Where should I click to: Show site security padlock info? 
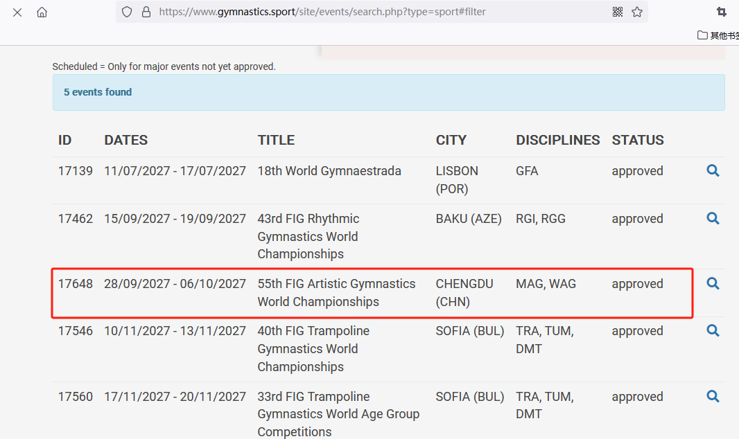tap(146, 12)
